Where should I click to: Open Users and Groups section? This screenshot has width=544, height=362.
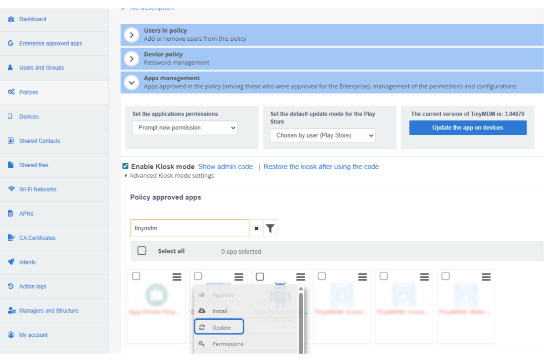(42, 67)
